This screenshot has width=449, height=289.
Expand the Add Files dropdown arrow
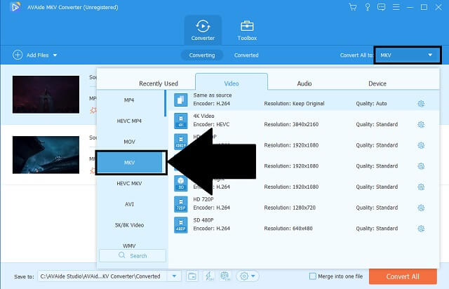55,55
